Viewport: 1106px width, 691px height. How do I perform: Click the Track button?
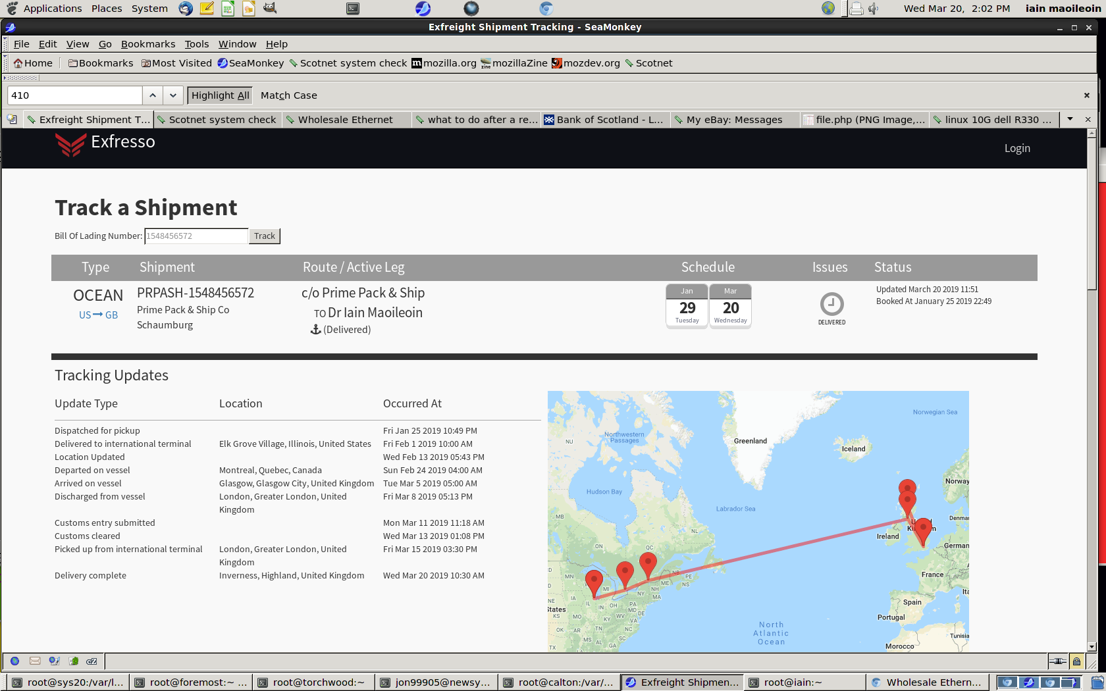(265, 236)
